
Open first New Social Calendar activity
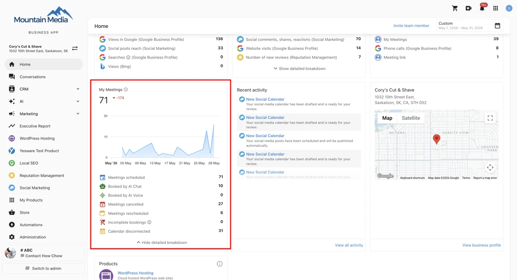pyautogui.click(x=265, y=99)
